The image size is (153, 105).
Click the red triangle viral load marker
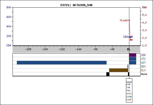pyautogui.click(x=131, y=40)
